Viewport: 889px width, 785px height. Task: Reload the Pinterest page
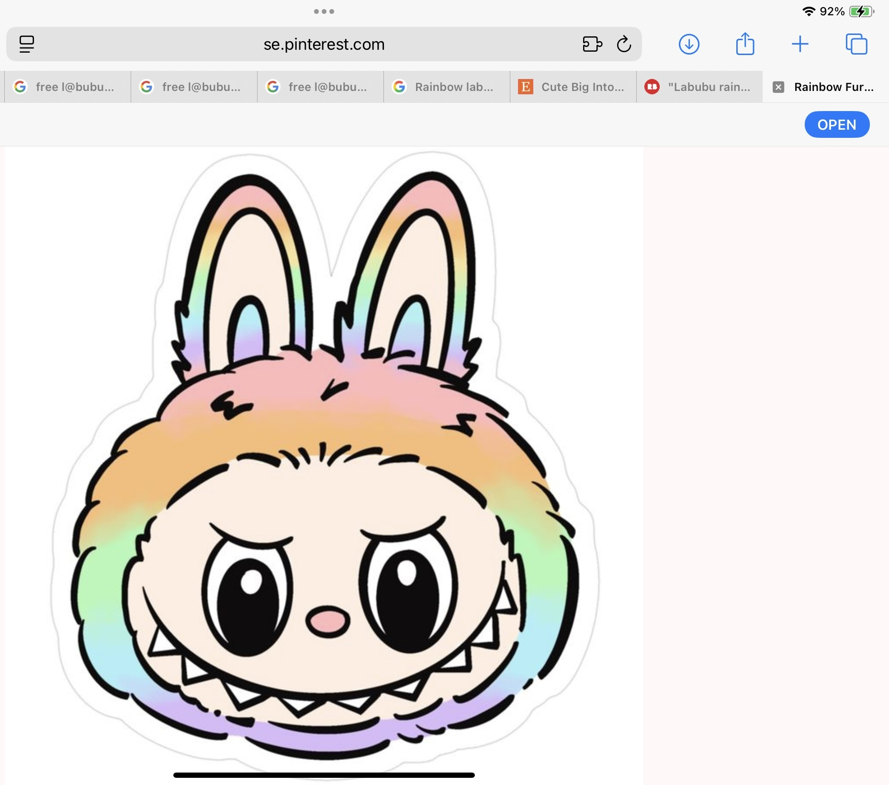coord(624,44)
